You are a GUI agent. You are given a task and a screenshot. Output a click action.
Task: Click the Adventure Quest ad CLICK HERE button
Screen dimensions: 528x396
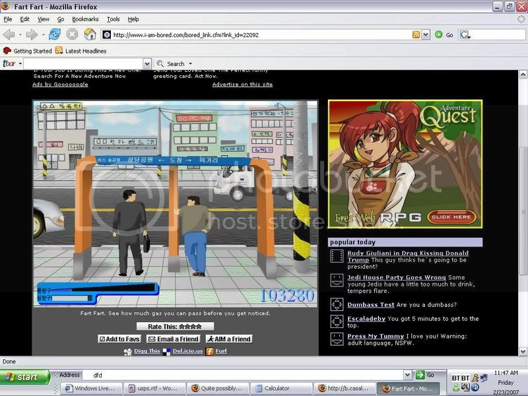pos(451,217)
